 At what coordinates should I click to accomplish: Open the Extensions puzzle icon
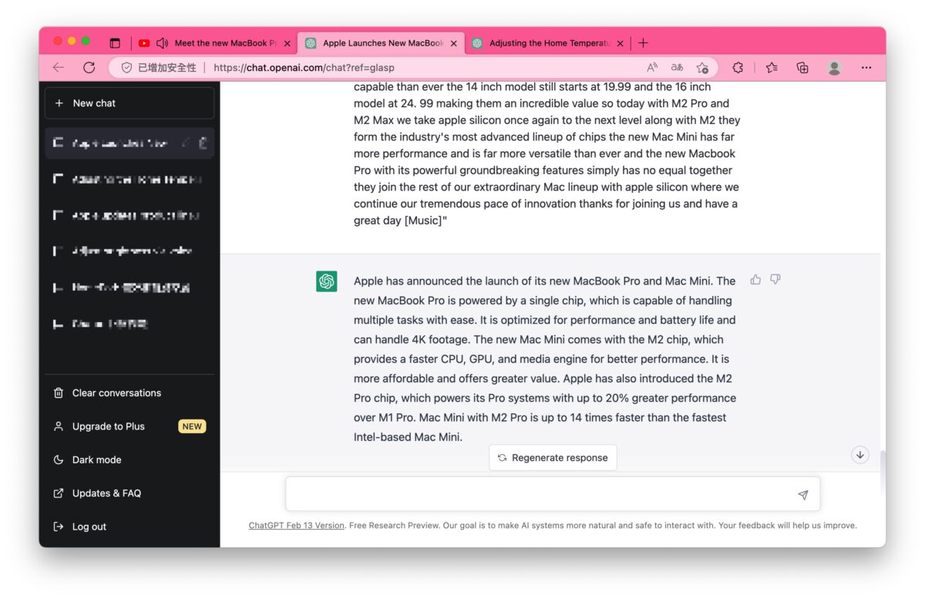(x=738, y=68)
